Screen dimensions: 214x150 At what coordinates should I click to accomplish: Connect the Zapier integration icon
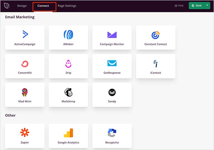tap(25, 133)
